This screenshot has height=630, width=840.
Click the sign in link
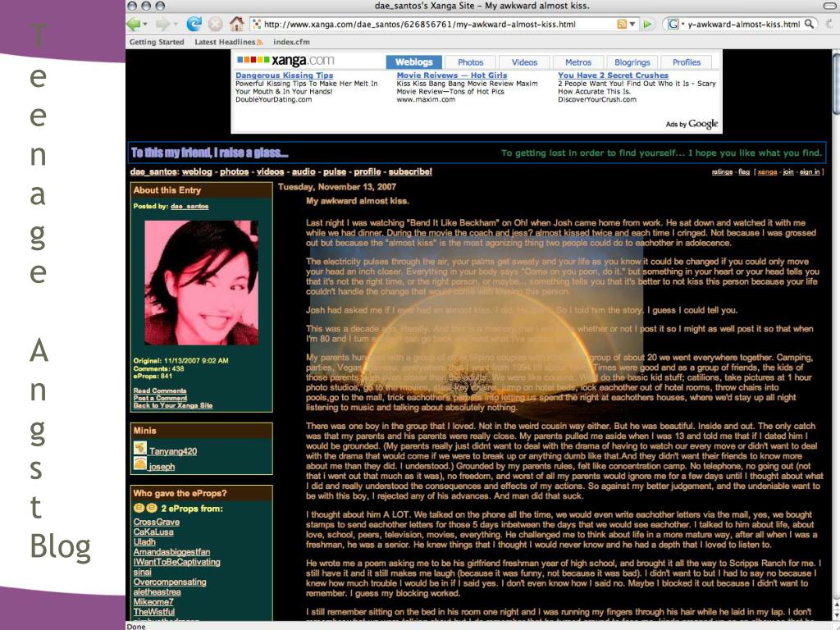click(810, 172)
